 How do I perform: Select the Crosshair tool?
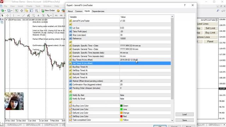pos(7,16)
